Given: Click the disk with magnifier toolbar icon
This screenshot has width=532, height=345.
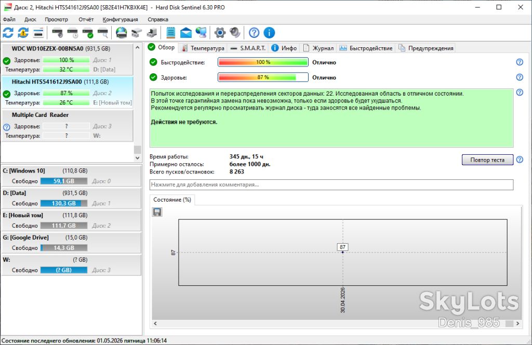Looking at the screenshot, I should click(x=103, y=33).
